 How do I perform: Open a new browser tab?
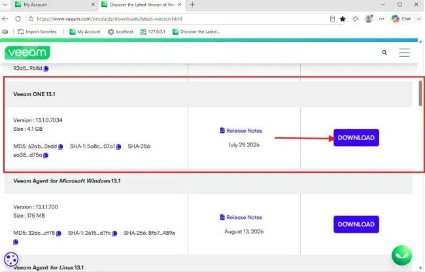[192, 5]
